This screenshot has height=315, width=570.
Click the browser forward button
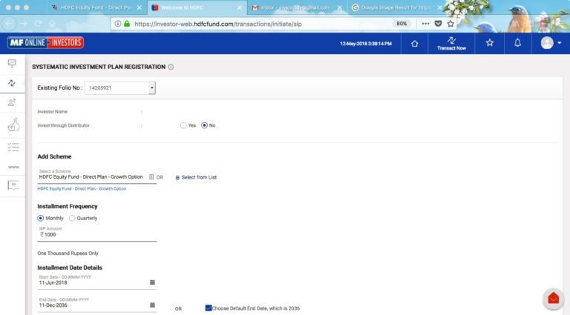(24, 24)
